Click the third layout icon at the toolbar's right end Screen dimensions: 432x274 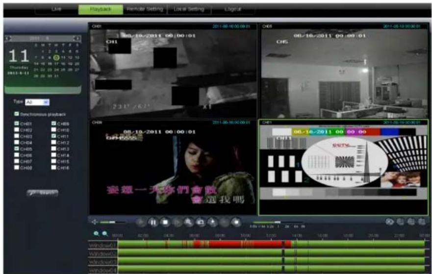pos(411,222)
